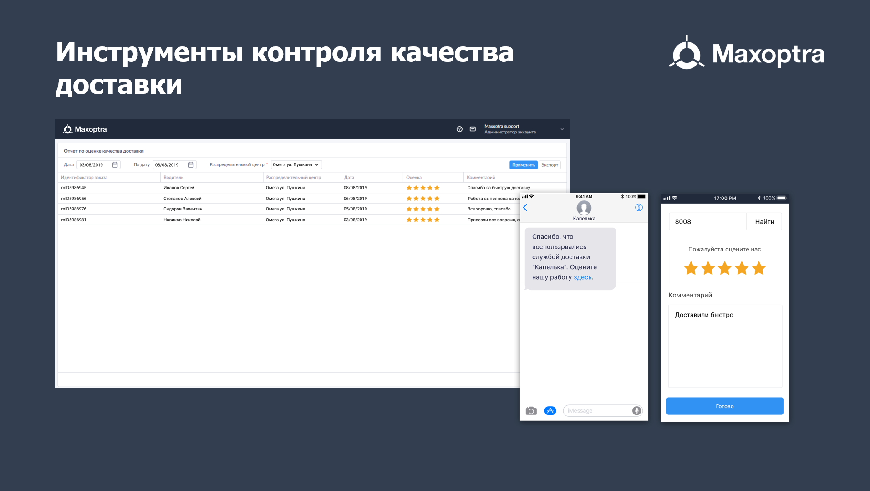Viewport: 870px width, 491px height.
Task: Select the fifth rating star under Пожалуйста оцените нас
Action: pyautogui.click(x=758, y=268)
